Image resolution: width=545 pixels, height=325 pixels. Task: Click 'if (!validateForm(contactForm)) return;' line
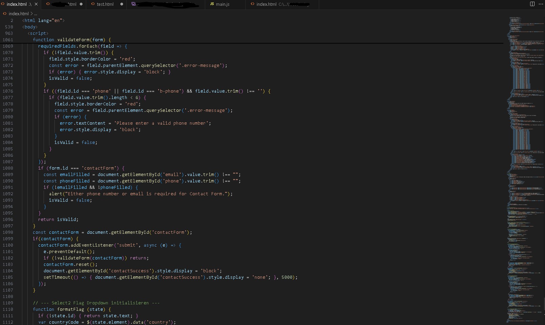click(x=96, y=258)
